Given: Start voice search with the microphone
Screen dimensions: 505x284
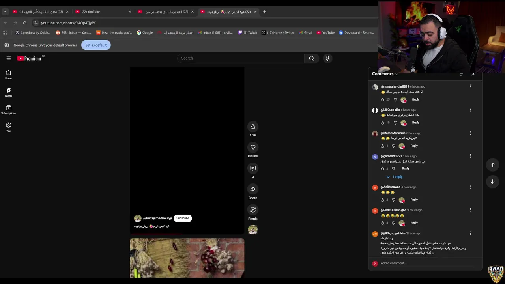Looking at the screenshot, I should pos(327,58).
